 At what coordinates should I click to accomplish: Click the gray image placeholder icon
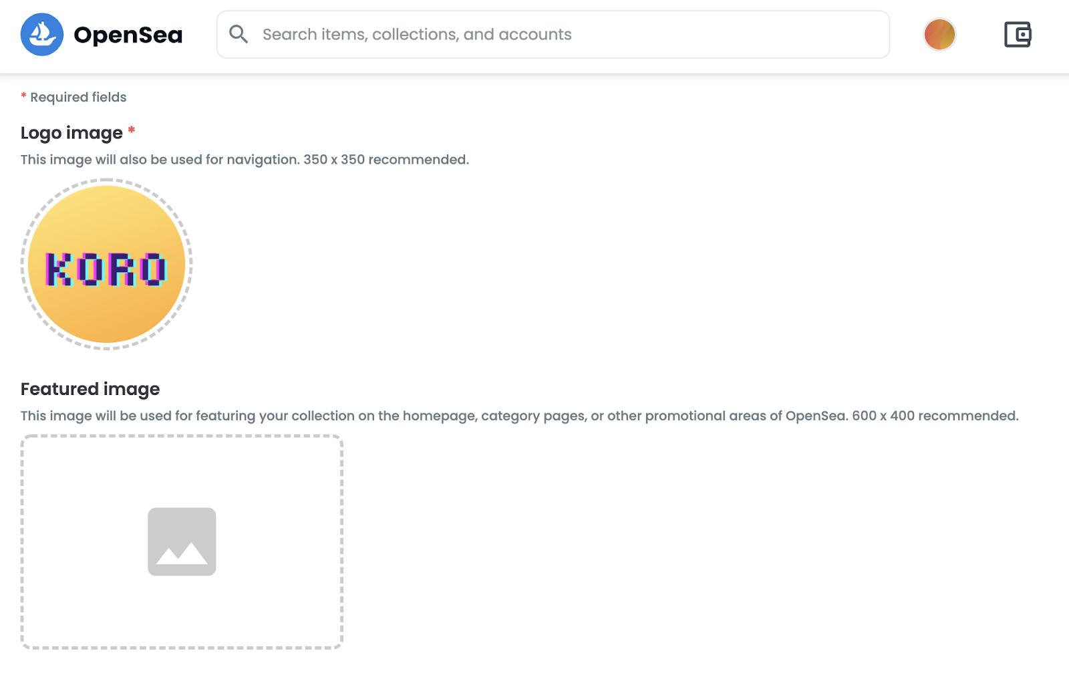(x=182, y=541)
